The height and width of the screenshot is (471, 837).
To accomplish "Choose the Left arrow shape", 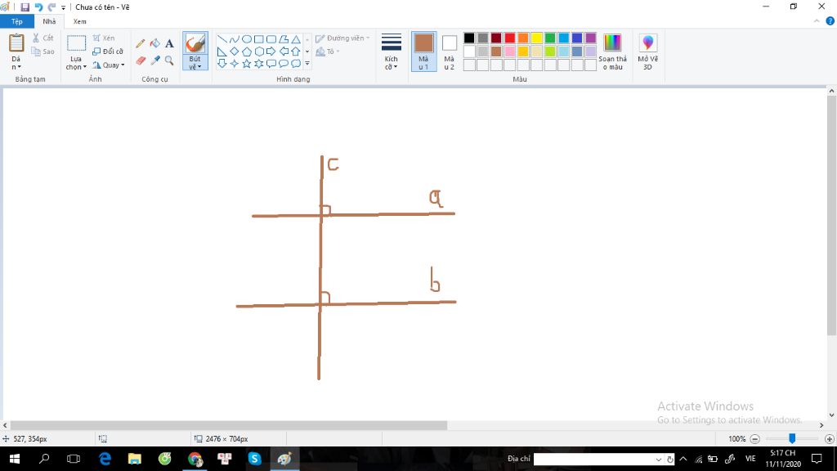I will pyautogui.click(x=284, y=52).
